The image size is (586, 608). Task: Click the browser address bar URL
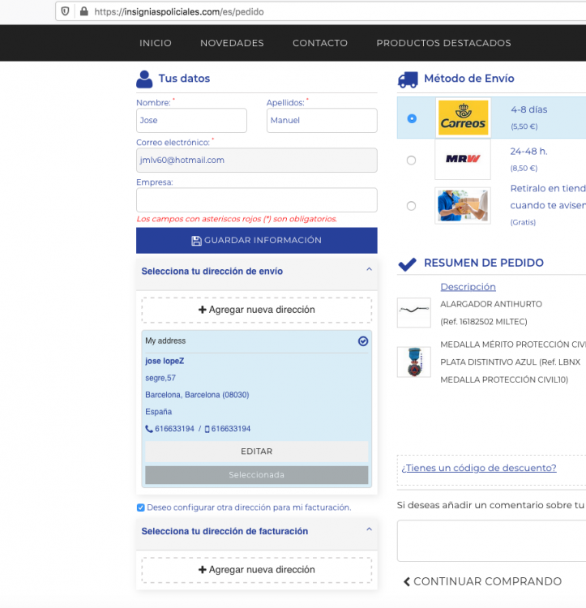click(x=179, y=11)
